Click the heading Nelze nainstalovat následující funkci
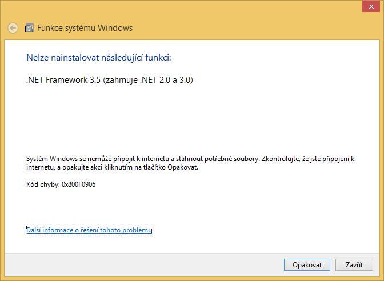Image resolution: width=384 pixels, height=281 pixels. point(99,57)
